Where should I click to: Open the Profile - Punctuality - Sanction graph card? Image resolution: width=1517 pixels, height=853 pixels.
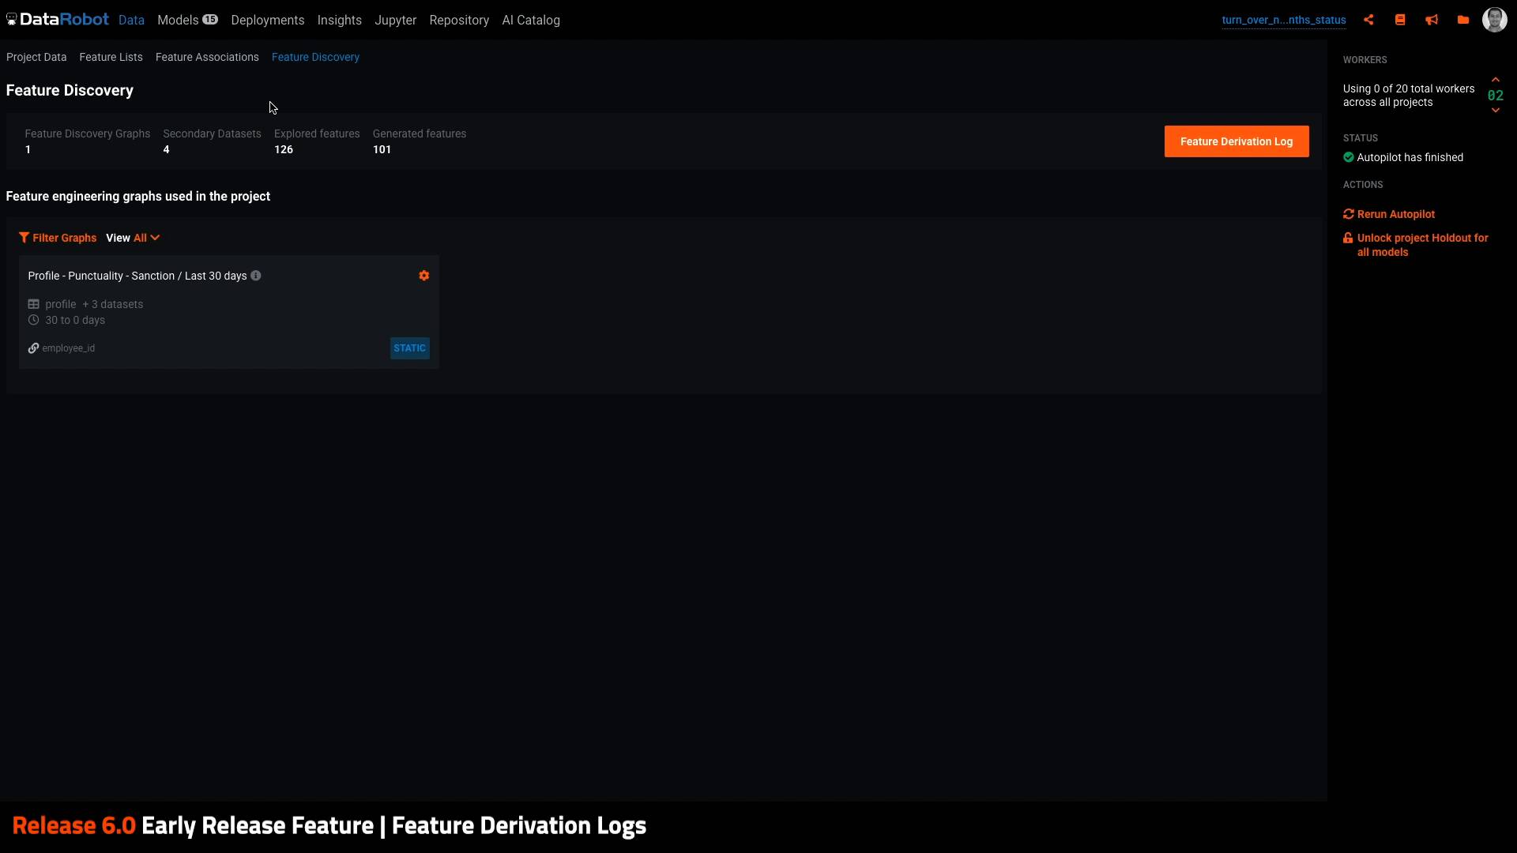(137, 276)
